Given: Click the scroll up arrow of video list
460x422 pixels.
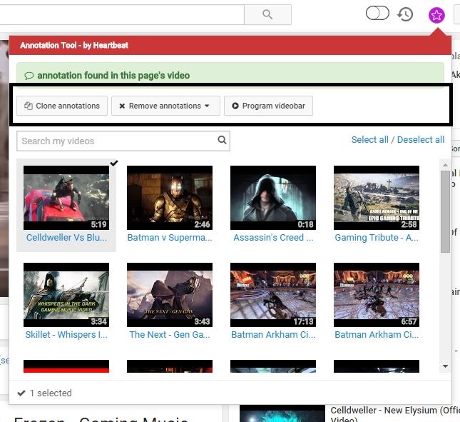Looking at the screenshot, I should [445, 165].
